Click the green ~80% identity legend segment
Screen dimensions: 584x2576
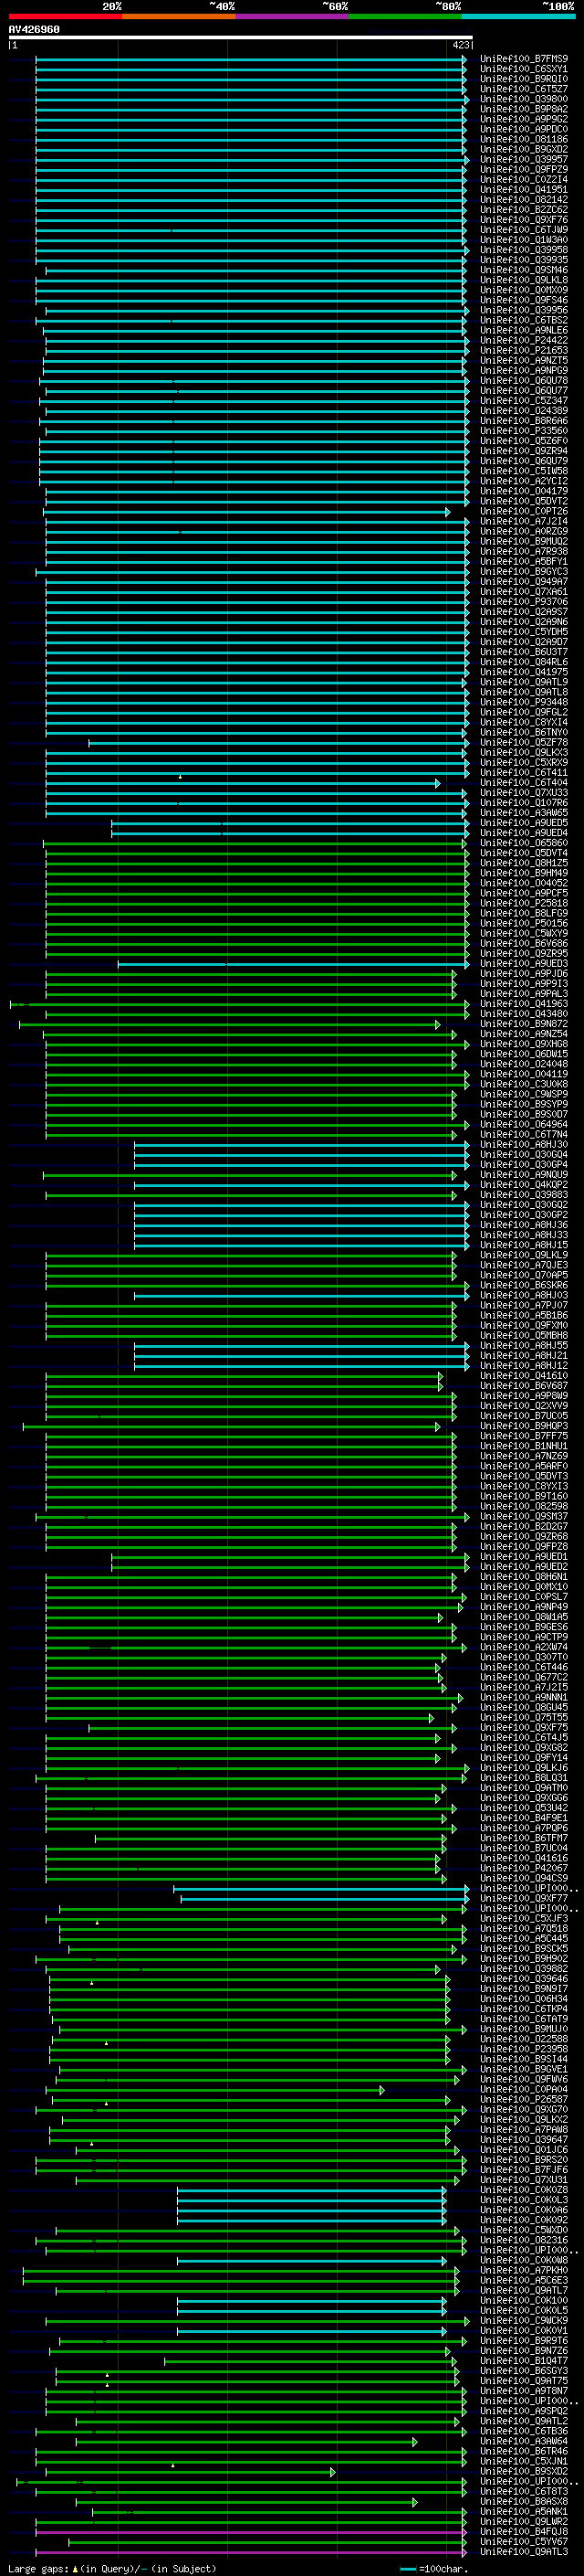[405, 16]
